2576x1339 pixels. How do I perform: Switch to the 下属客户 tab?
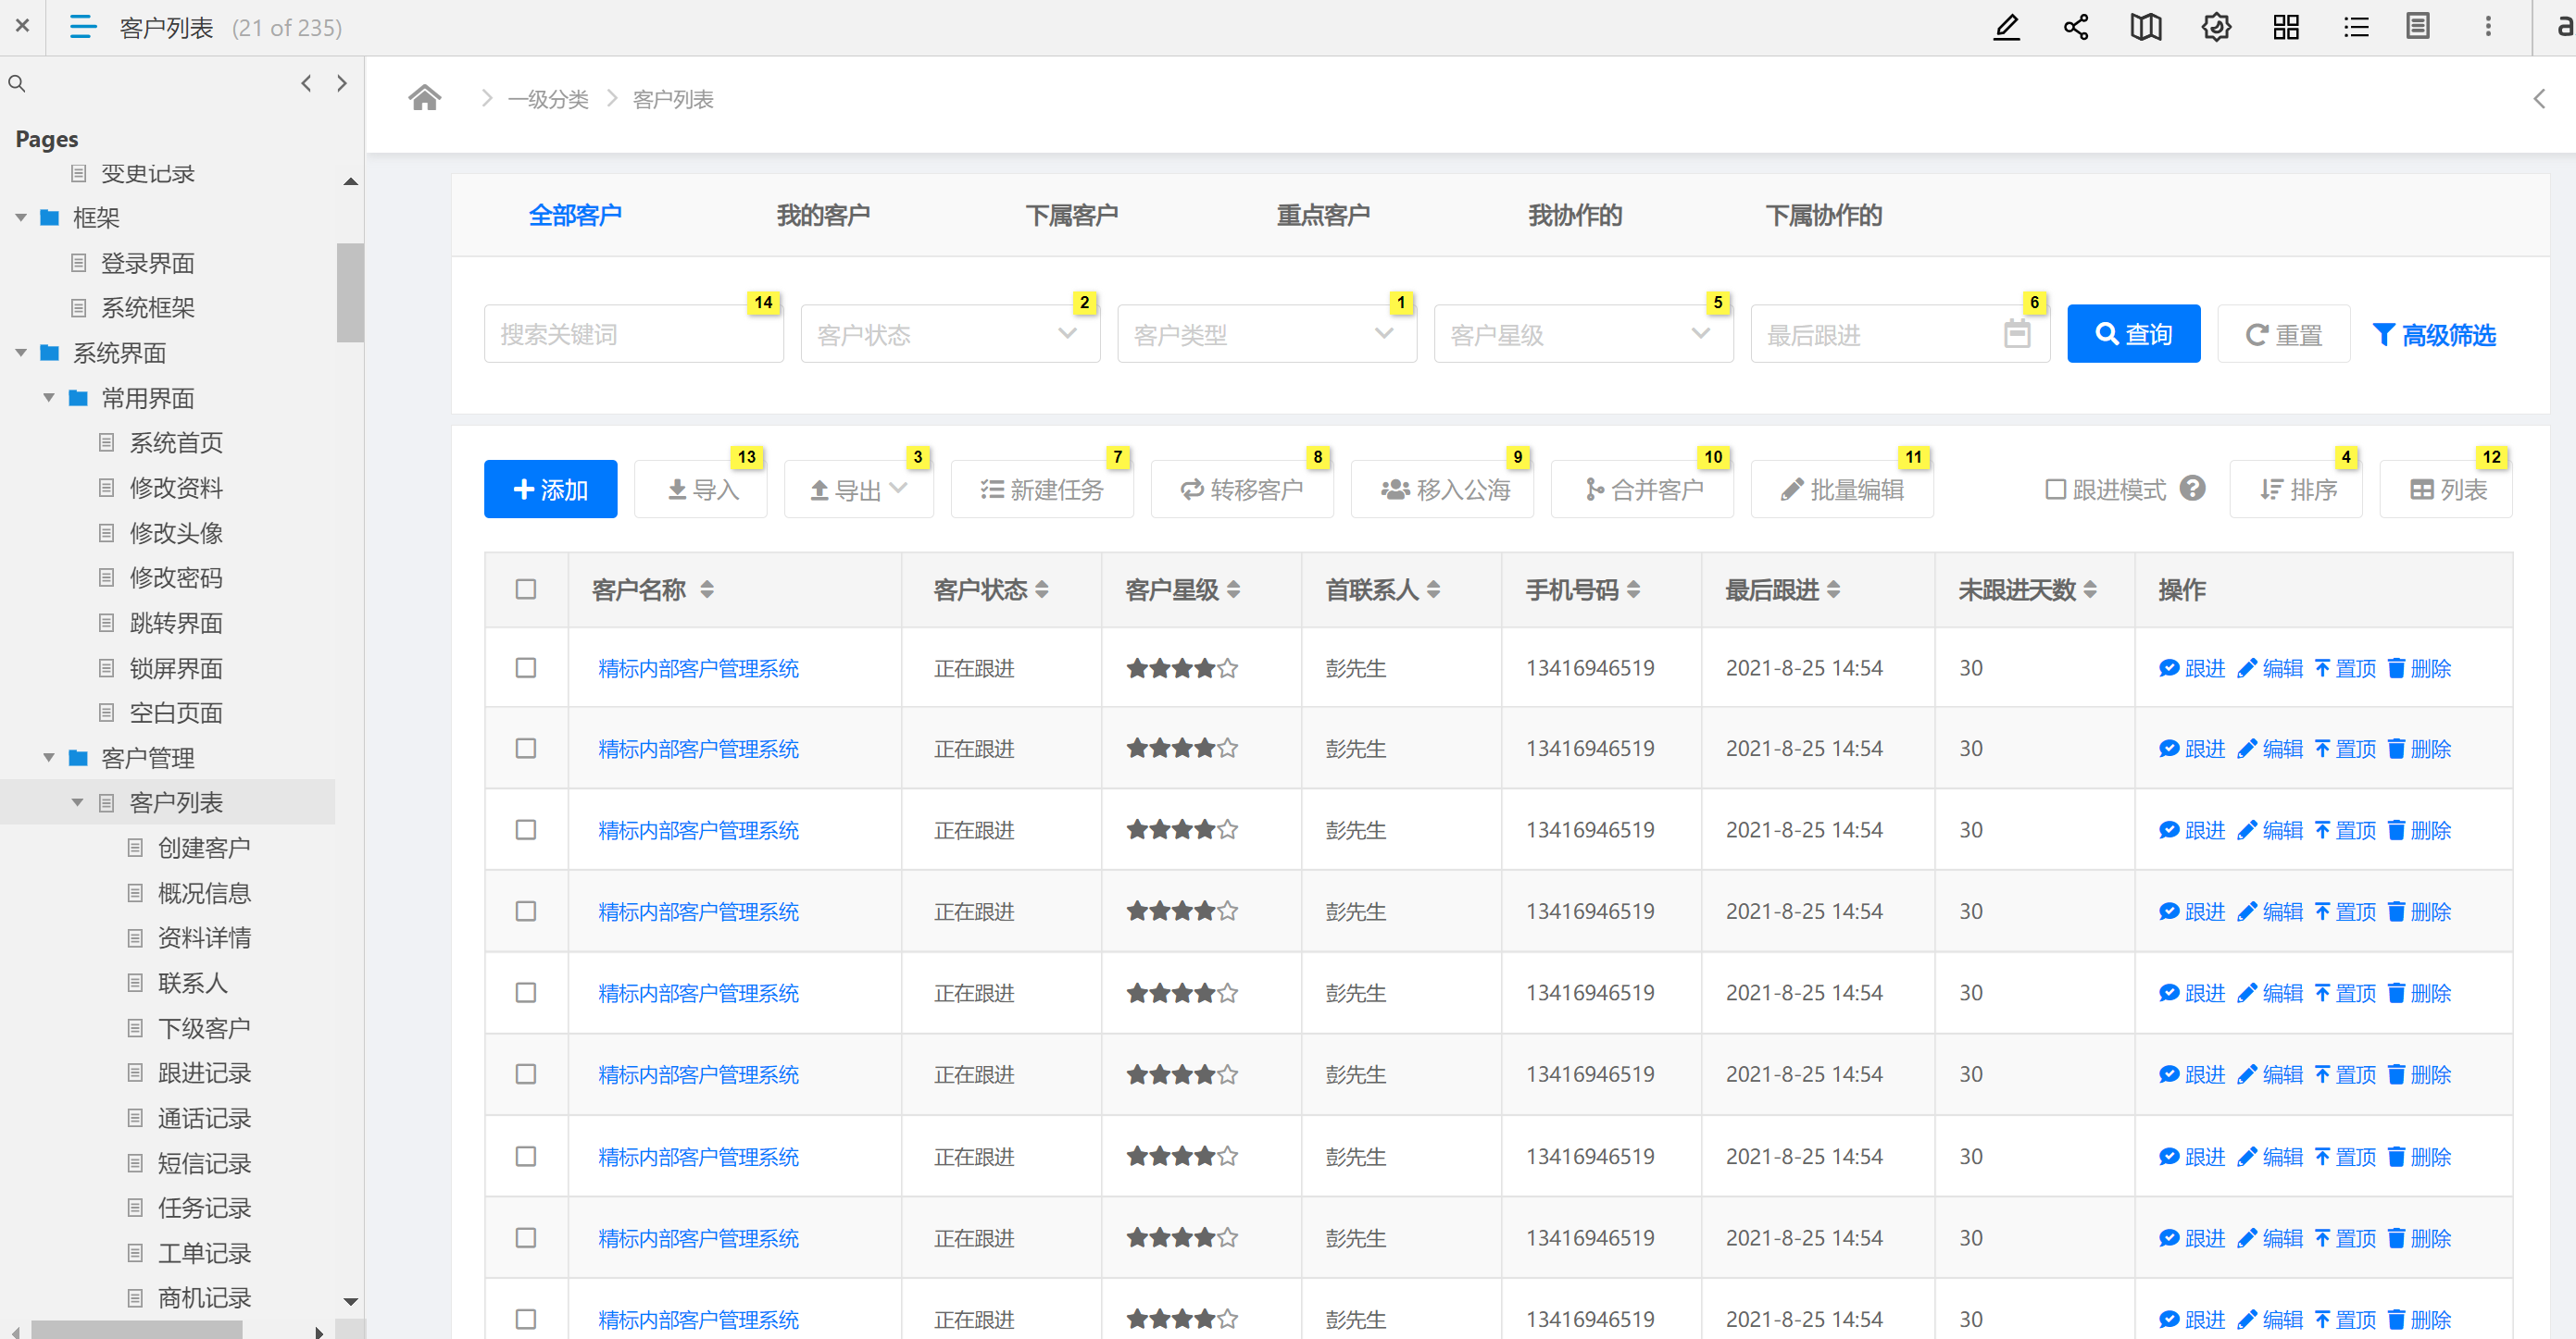(1072, 215)
